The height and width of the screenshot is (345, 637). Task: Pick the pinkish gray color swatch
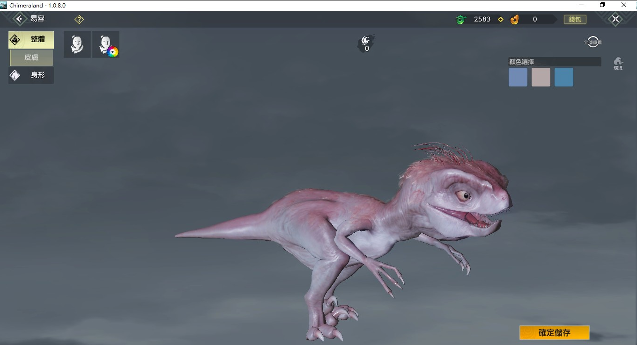point(541,77)
